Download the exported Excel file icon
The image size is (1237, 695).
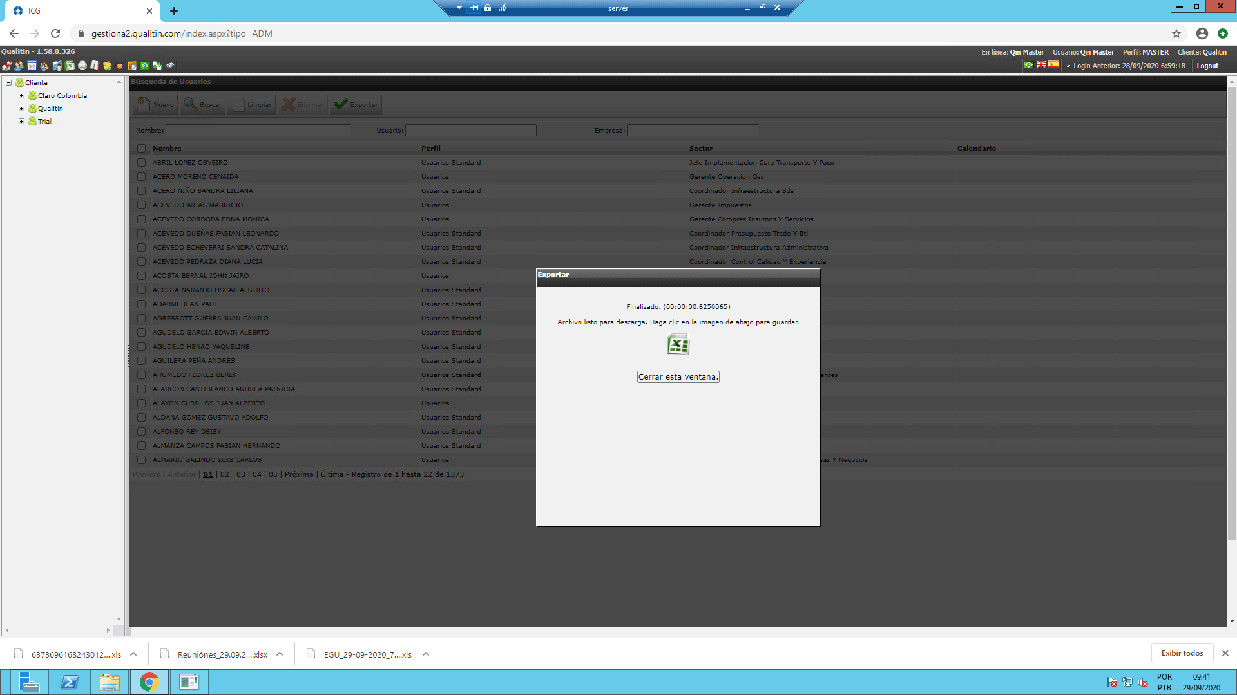click(x=678, y=344)
